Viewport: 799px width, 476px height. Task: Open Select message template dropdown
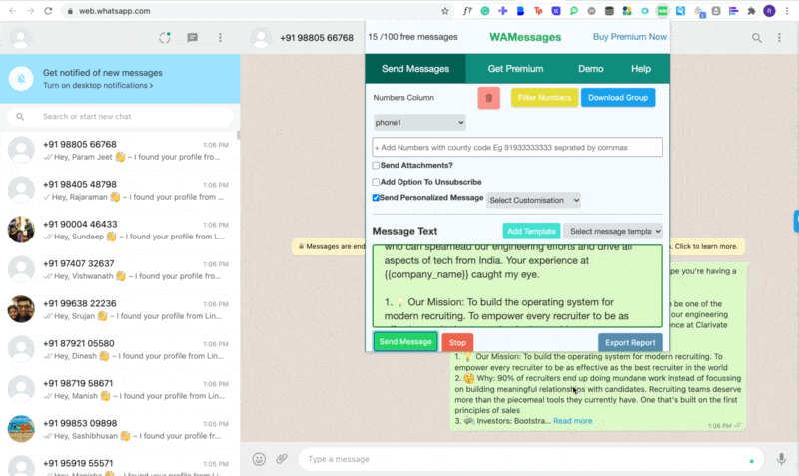tap(613, 232)
